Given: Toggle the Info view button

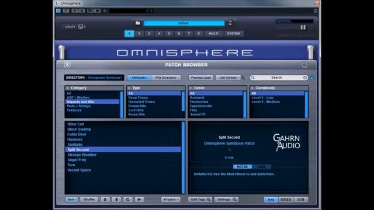Looking at the screenshot, I should click(x=271, y=199).
